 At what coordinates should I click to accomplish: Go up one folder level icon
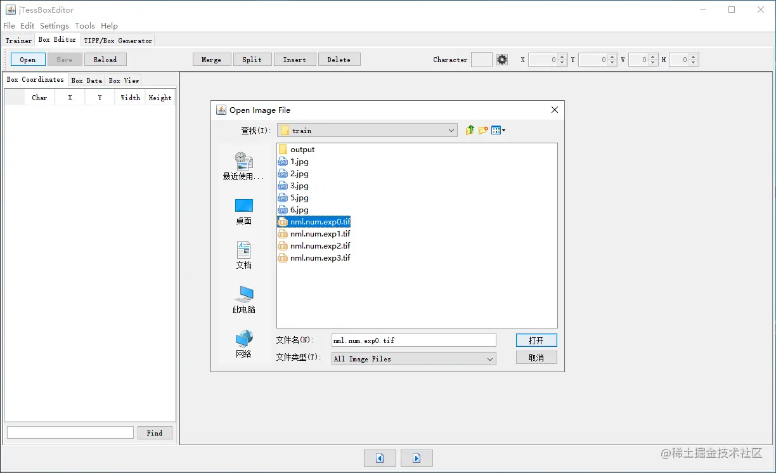(x=470, y=130)
